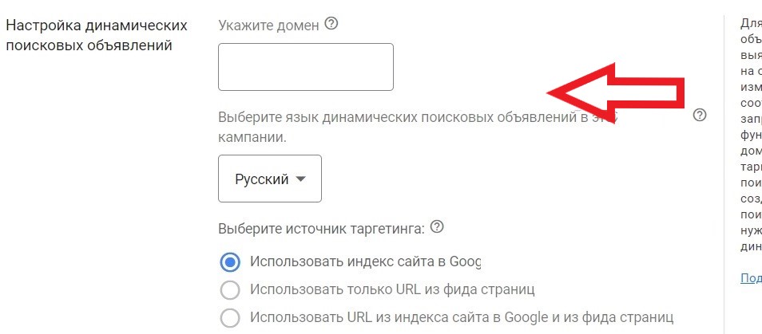Click the "Укажите домен" label text

[x=268, y=26]
